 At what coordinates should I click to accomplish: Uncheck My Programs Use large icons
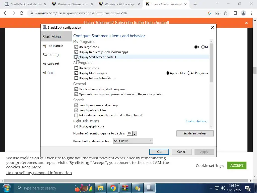click(76, 47)
